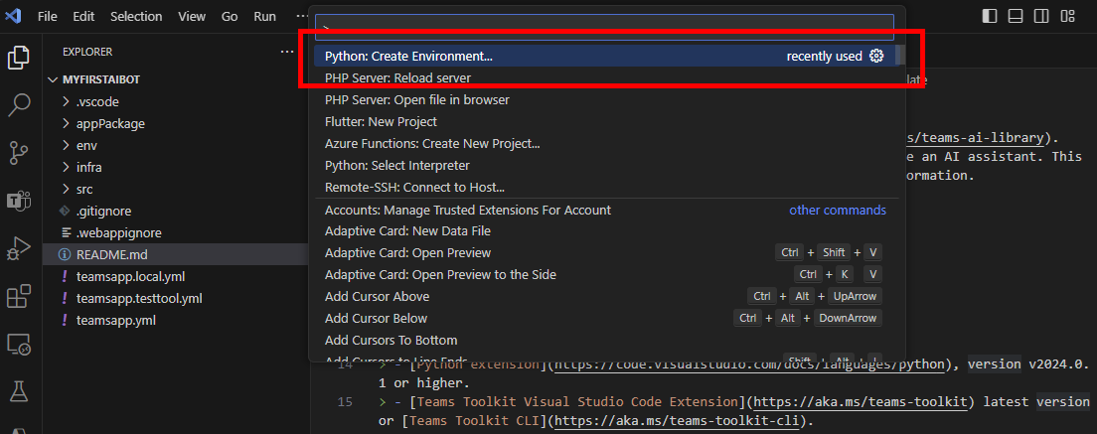The image size is (1097, 434).
Task: Open the Remote Explorer icon
Action: tap(19, 345)
